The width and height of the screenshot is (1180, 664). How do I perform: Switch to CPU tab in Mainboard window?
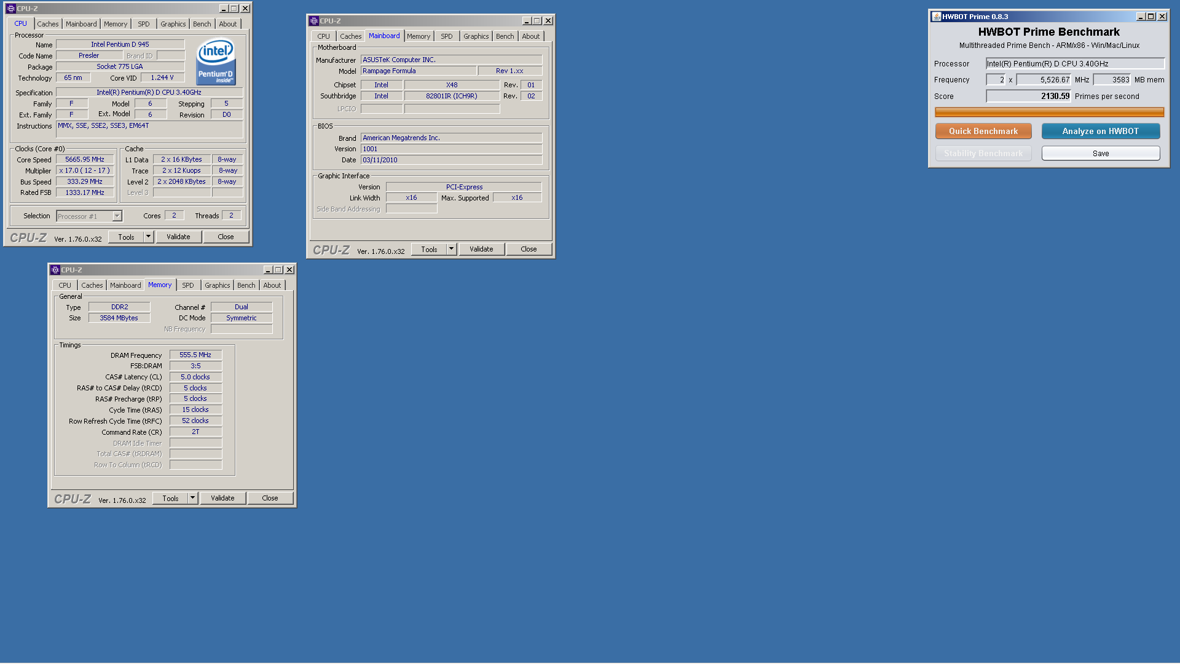pos(324,36)
